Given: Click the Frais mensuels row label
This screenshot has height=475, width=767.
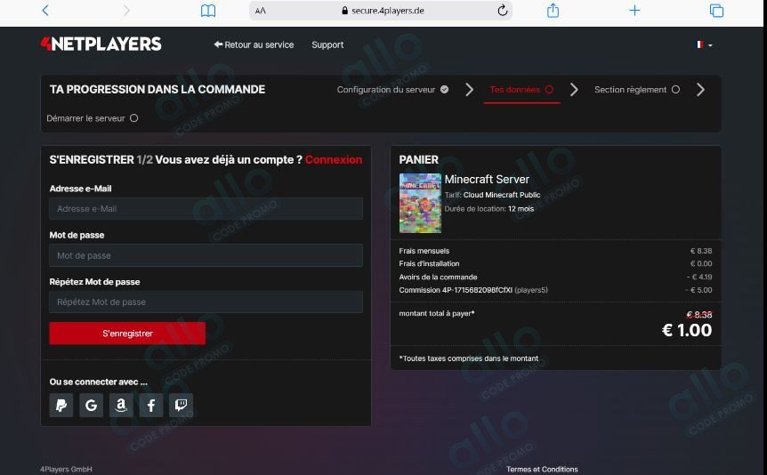Looking at the screenshot, I should [x=424, y=251].
